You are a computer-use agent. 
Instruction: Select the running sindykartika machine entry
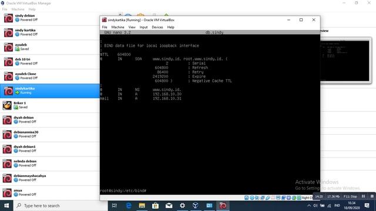click(x=50, y=91)
